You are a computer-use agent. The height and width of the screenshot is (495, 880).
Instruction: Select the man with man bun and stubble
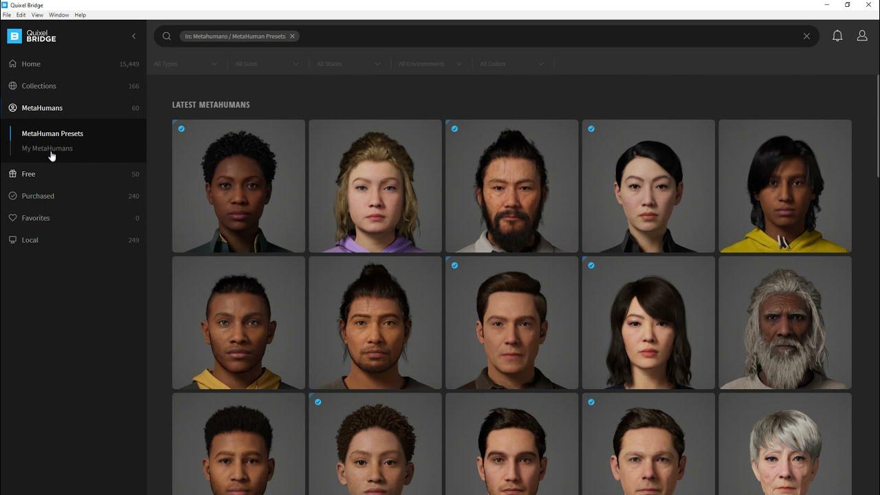point(375,323)
